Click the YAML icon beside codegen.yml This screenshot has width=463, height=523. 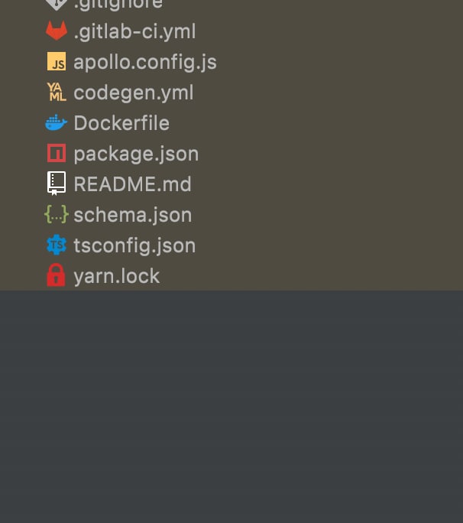[x=57, y=93]
